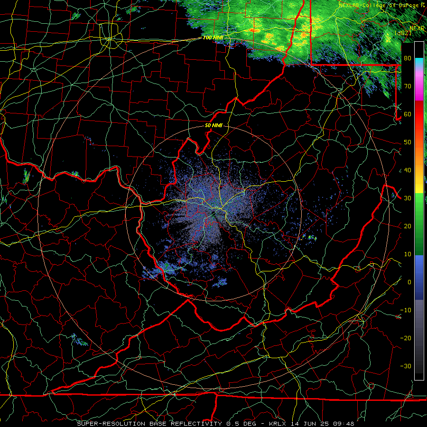Click the 50 value on reflectivity scale
This screenshot has width=427, height=427.
click(408, 142)
